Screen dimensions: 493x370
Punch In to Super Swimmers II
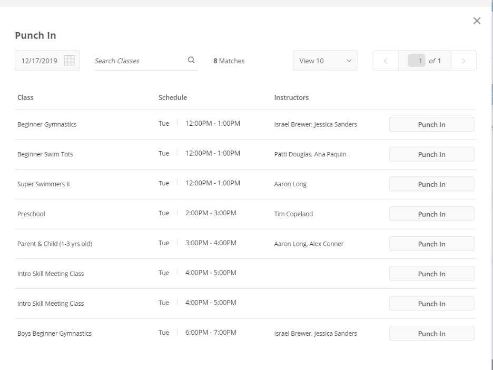tap(431, 184)
